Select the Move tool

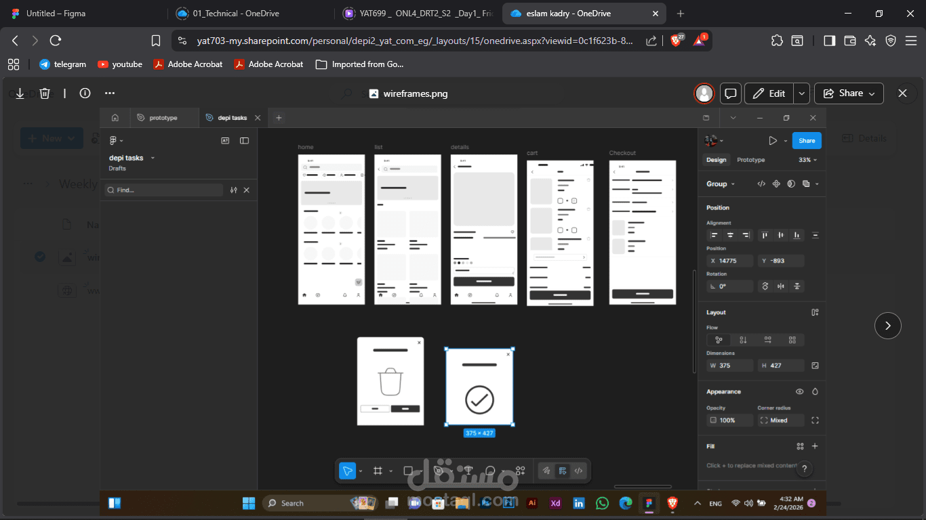pos(346,471)
